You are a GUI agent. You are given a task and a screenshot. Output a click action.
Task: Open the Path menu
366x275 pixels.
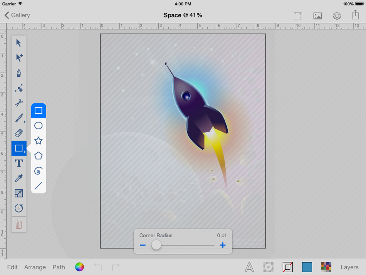[x=59, y=267]
